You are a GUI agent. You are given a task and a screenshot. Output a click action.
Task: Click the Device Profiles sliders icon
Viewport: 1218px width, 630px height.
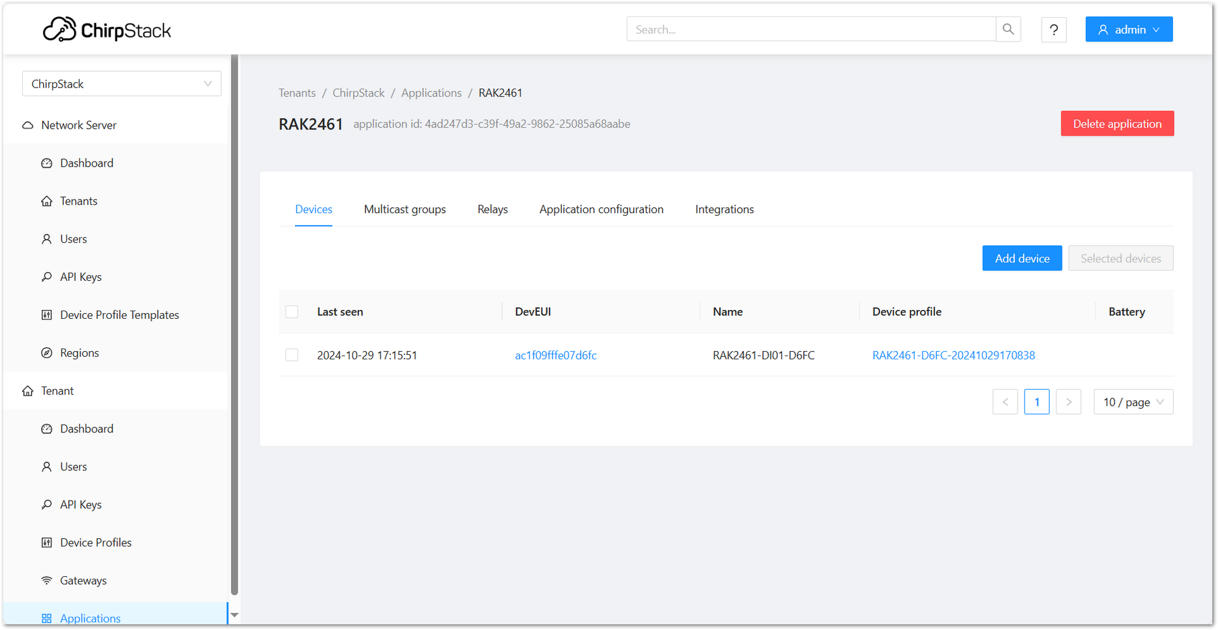click(x=47, y=543)
